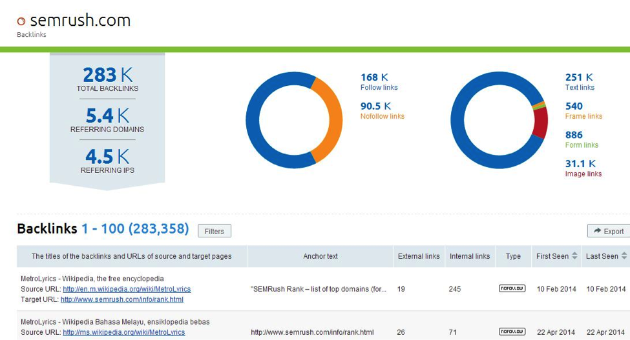Open en.m.wikipedia.org MetroLyrics source URL

[x=127, y=289]
